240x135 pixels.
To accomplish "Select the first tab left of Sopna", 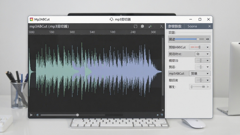I will [x=175, y=26].
